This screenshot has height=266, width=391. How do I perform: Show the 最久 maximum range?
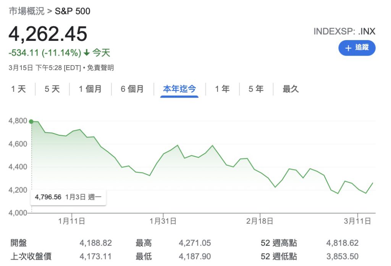[x=291, y=89]
